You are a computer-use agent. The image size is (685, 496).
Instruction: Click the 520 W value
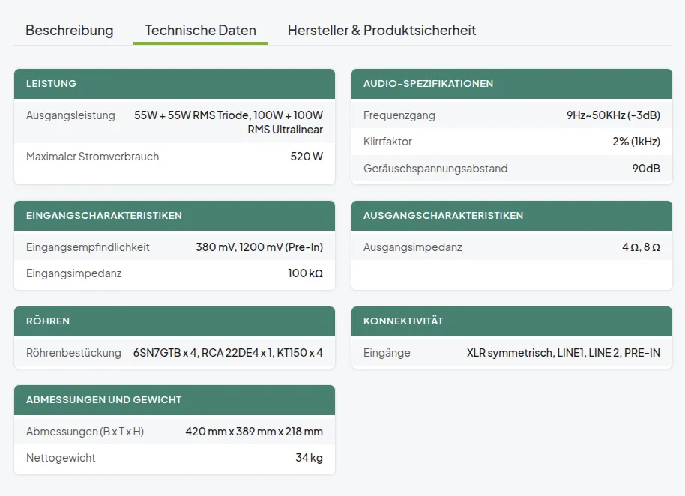pos(307,157)
